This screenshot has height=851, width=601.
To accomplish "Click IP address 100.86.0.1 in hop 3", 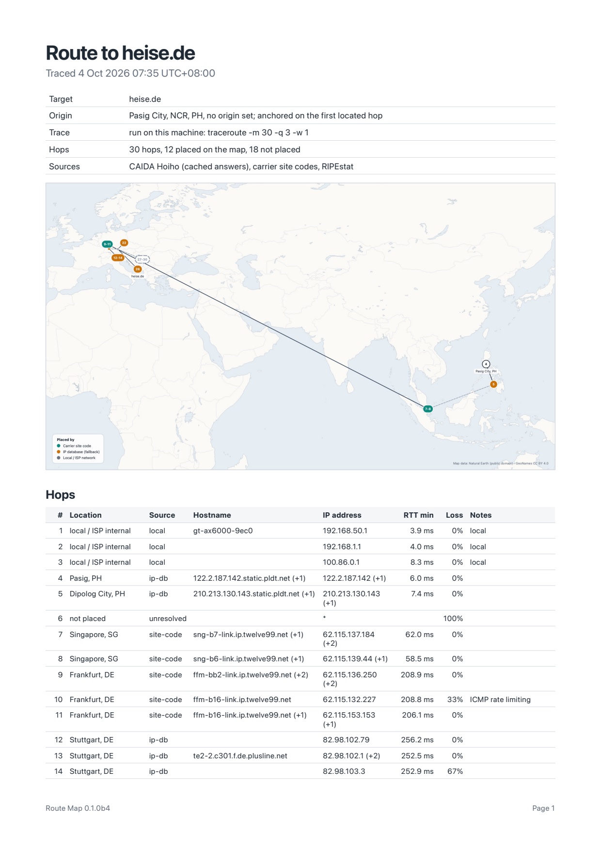I will click(x=341, y=562).
